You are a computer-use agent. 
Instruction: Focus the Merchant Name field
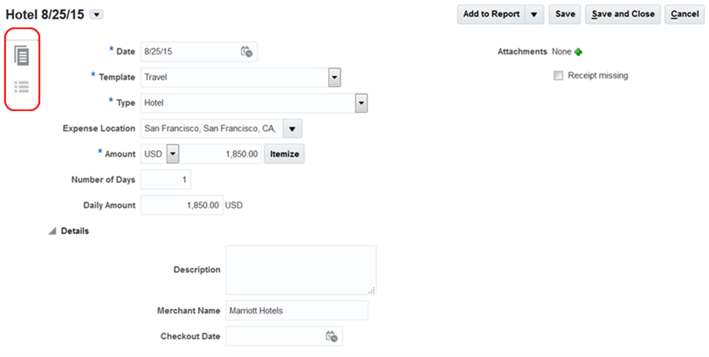296,311
